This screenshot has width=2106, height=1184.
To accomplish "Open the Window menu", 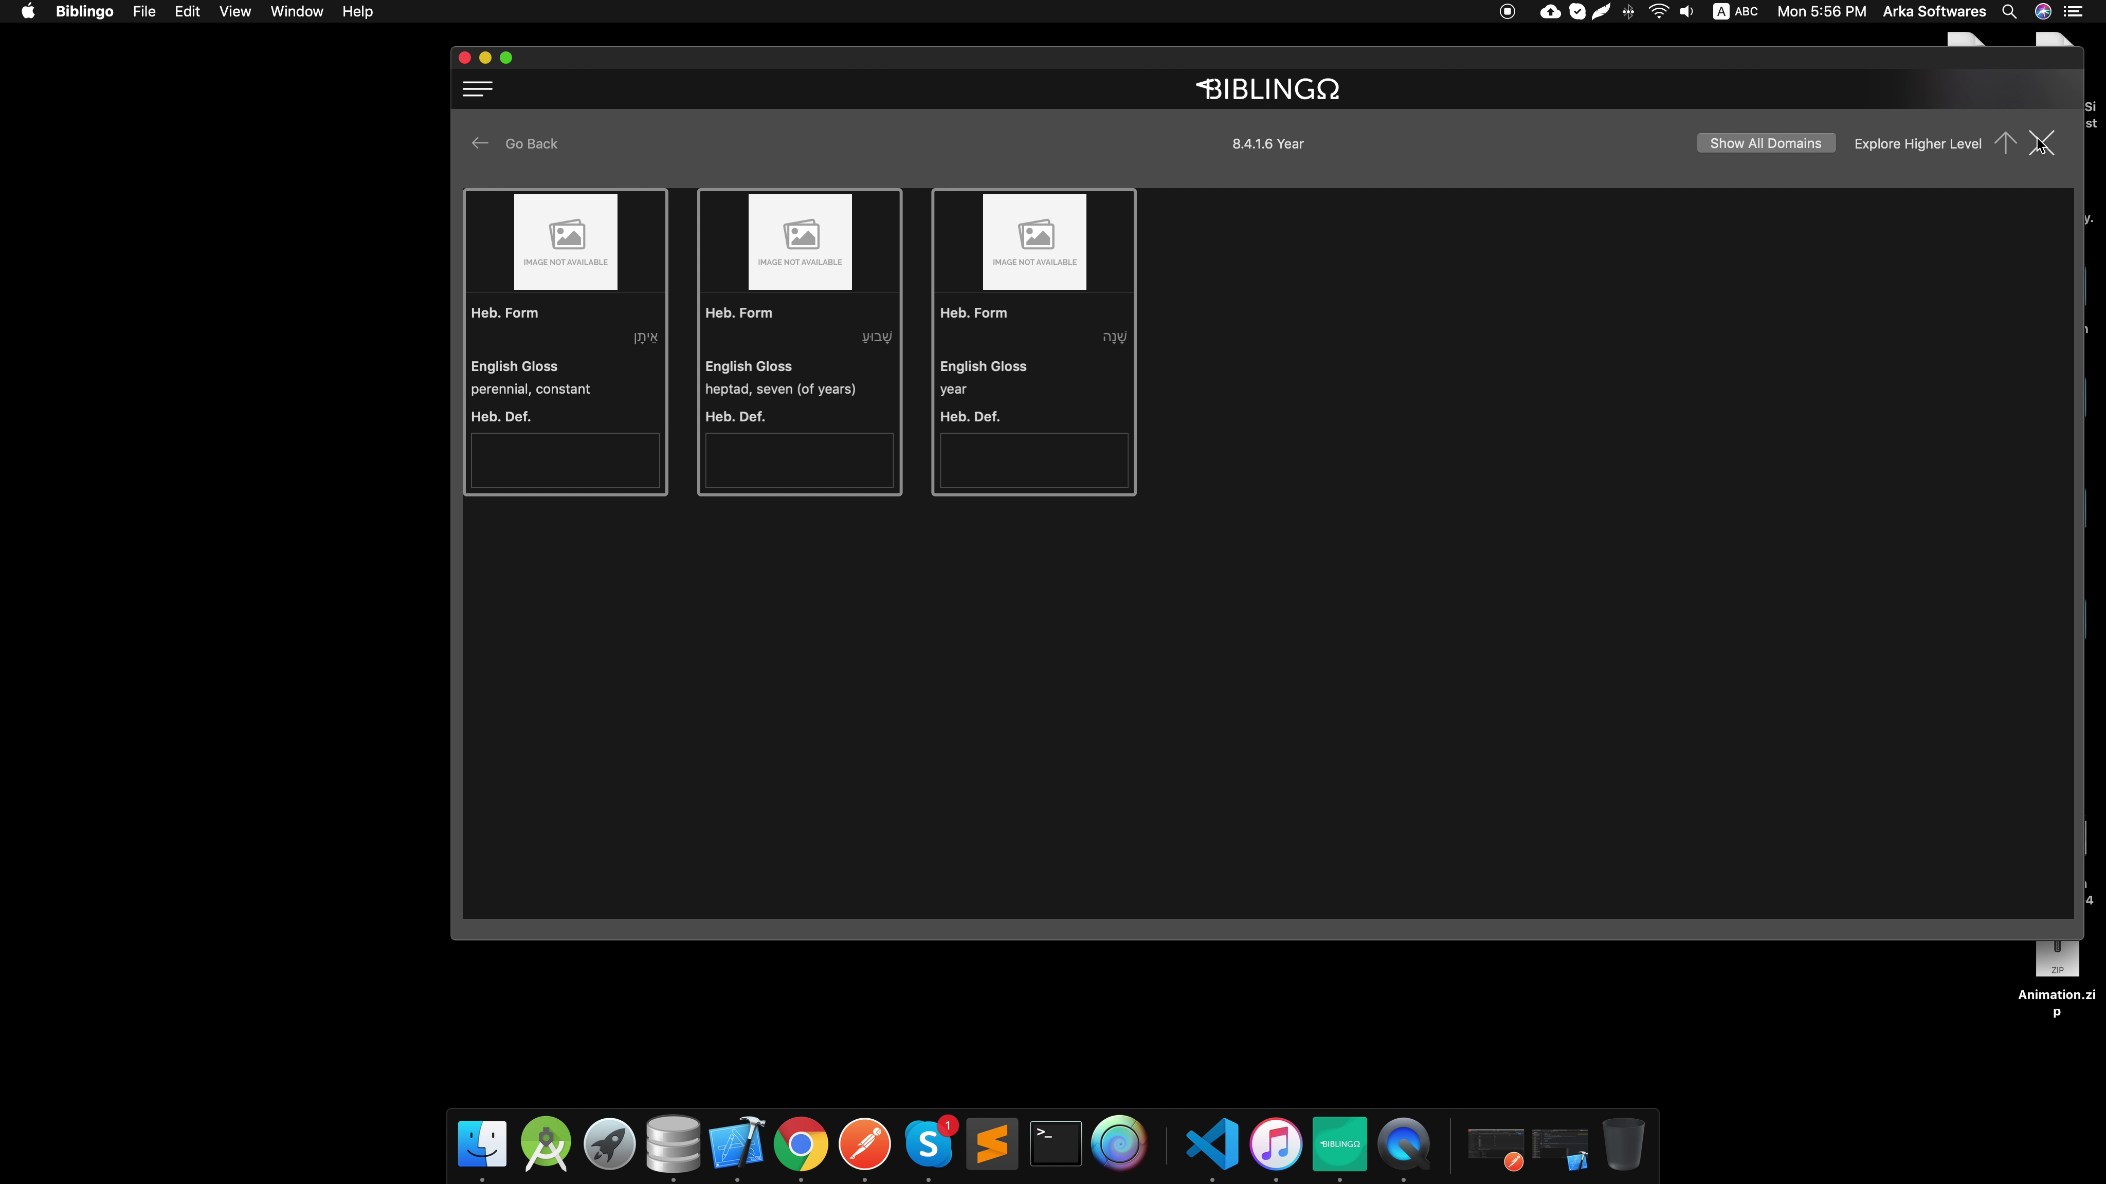I will (x=296, y=11).
